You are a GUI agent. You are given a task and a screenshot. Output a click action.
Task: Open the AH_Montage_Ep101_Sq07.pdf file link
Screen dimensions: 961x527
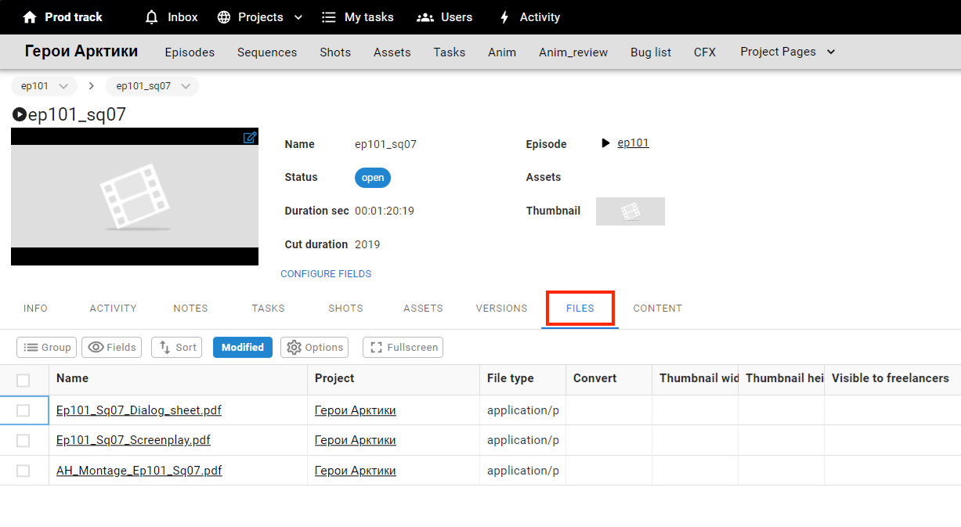point(139,471)
